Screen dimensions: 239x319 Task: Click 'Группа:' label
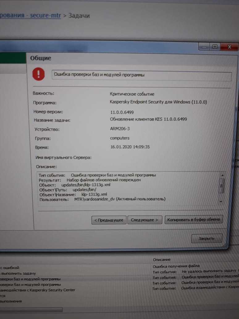[x=43, y=138]
